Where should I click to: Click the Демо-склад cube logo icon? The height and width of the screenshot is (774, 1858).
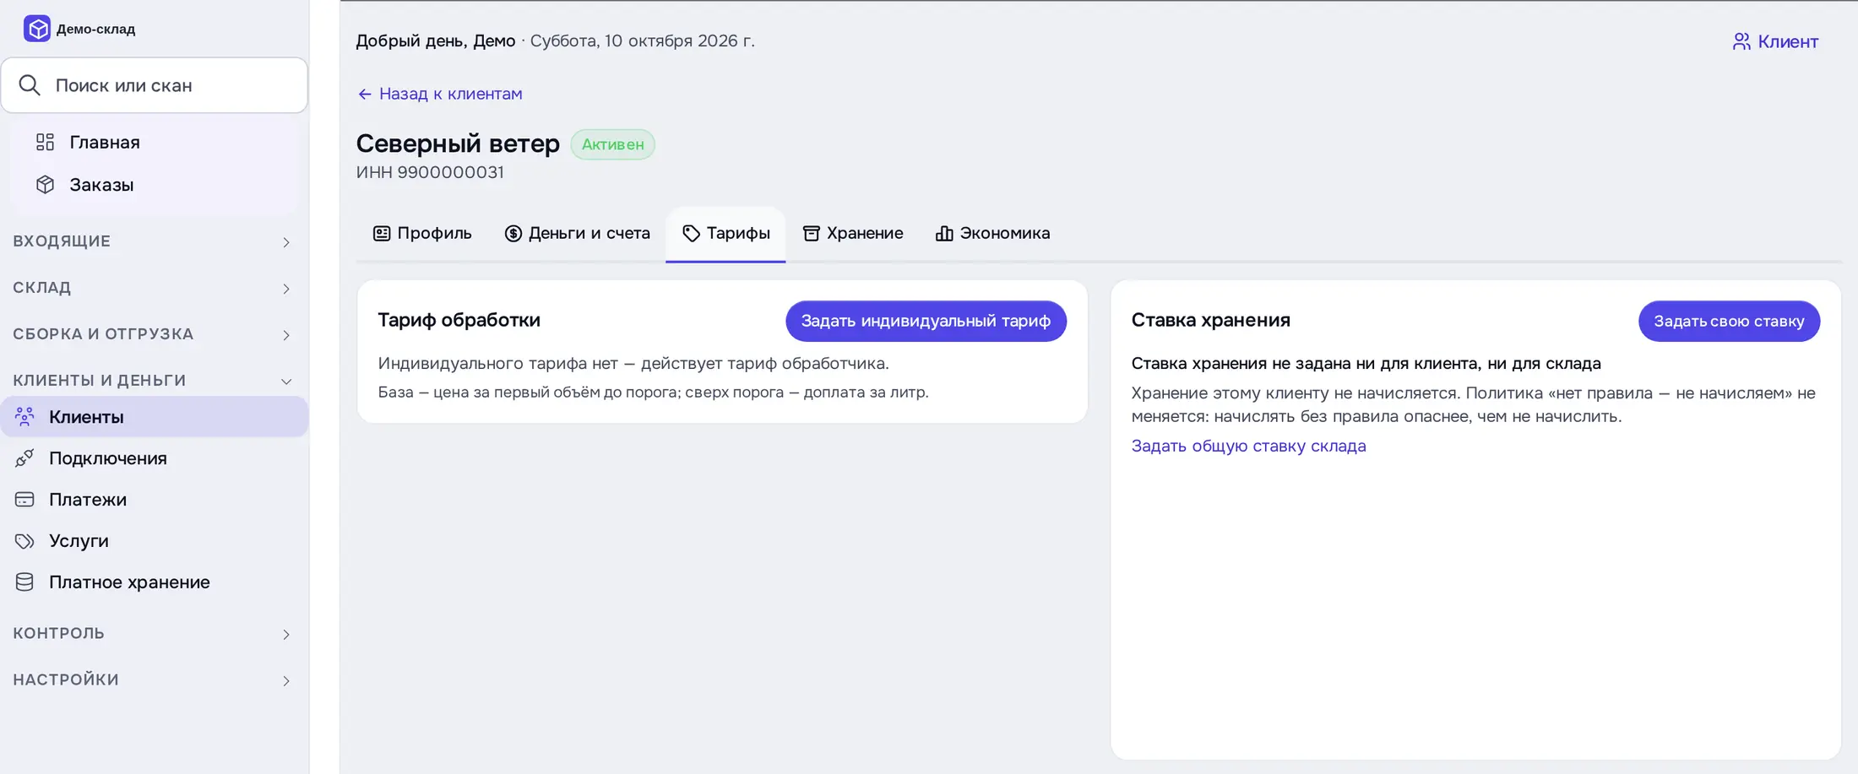pos(37,29)
